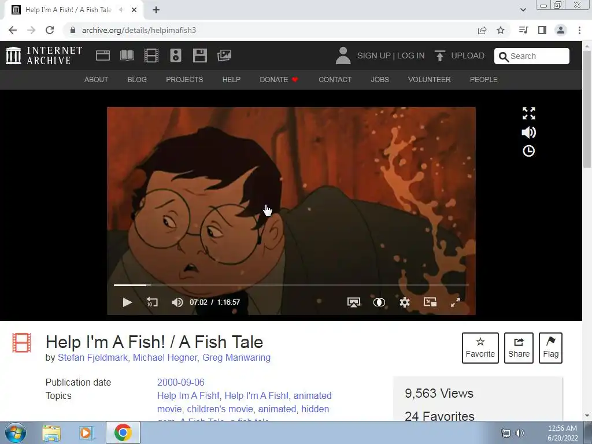Open the DONATE menu item
592x444 pixels.
pos(279,80)
